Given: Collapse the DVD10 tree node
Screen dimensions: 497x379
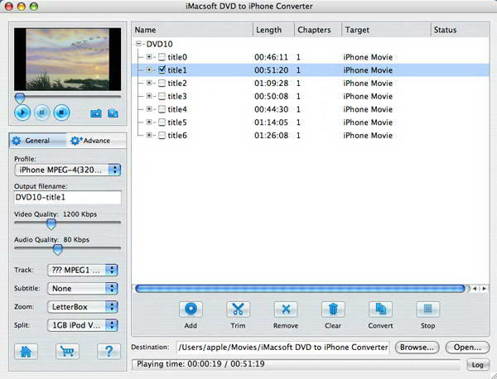Looking at the screenshot, I should [x=138, y=44].
